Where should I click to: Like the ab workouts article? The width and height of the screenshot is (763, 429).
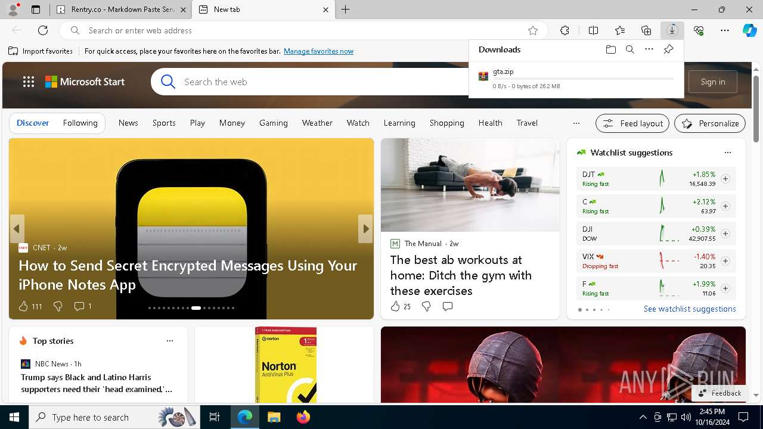[395, 306]
